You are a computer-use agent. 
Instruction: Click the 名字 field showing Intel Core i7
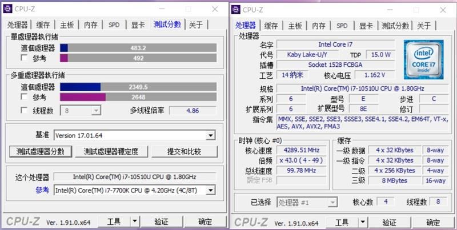tap(335, 45)
